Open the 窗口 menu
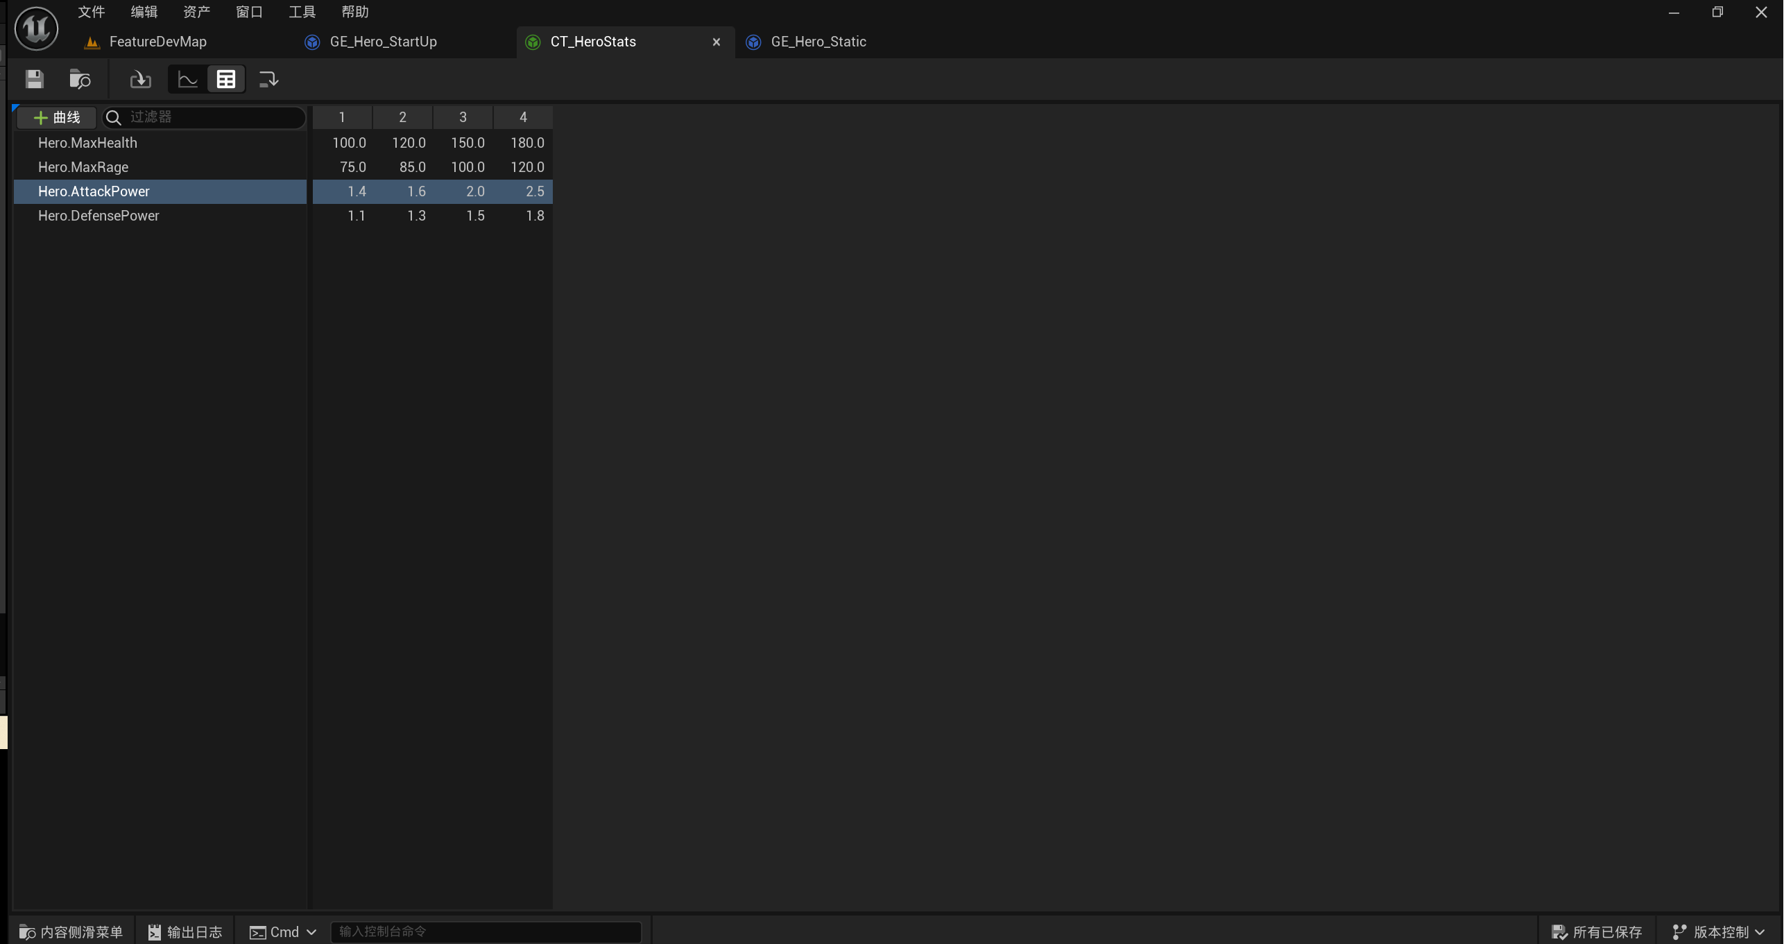 point(249,12)
